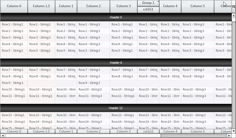The height and width of the screenshot is (138, 236).
Task: Click the vertical scrollbar up arrow
Action: click(x=234, y=16)
